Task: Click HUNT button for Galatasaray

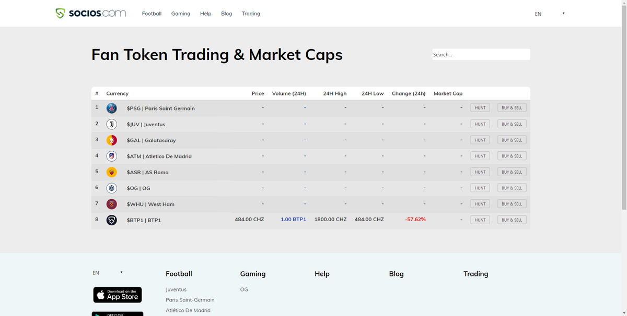Action: [480, 140]
